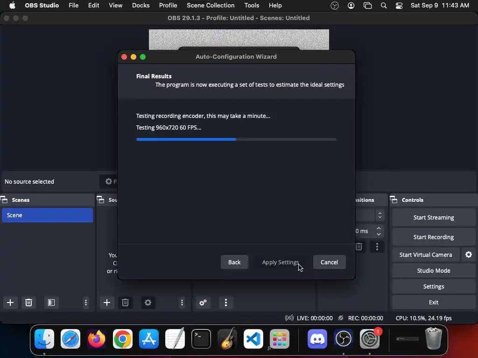Launch Google Chrome from the Dock
478x358 pixels.
(123, 339)
